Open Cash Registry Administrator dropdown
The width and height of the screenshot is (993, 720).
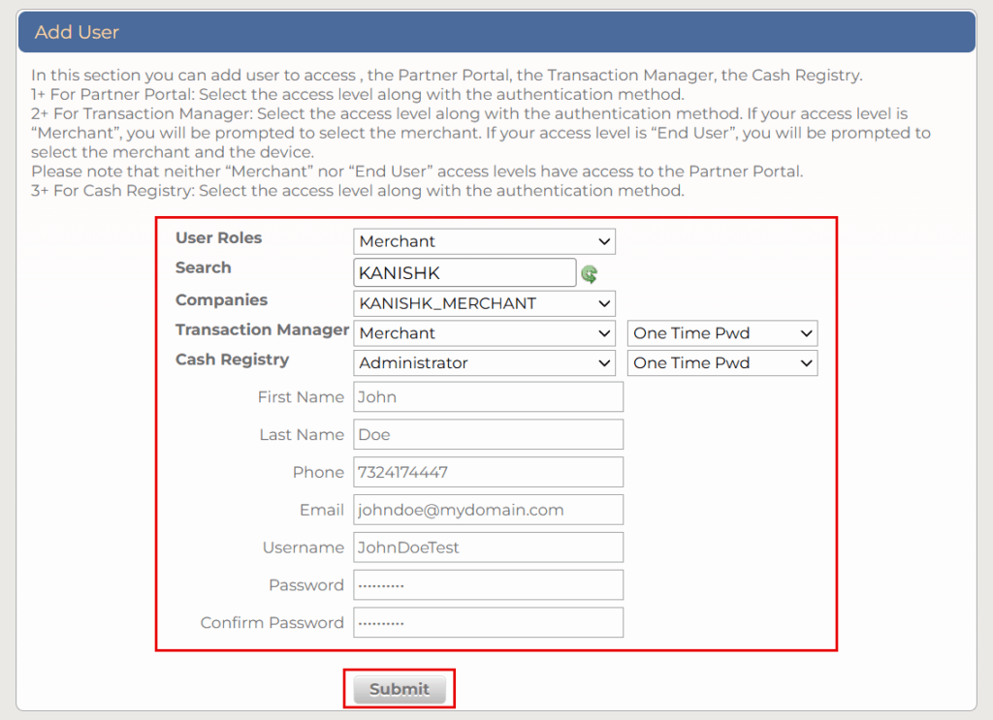point(484,363)
